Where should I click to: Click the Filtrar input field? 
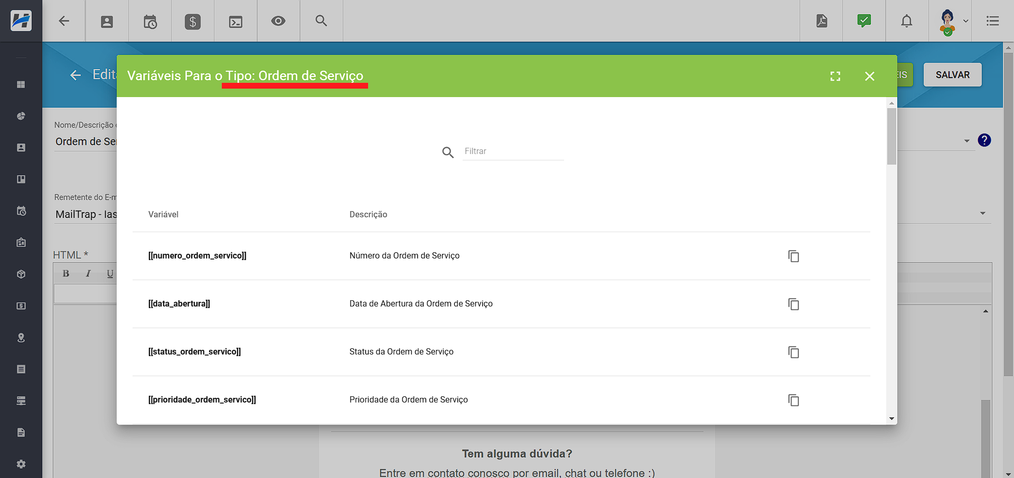513,151
